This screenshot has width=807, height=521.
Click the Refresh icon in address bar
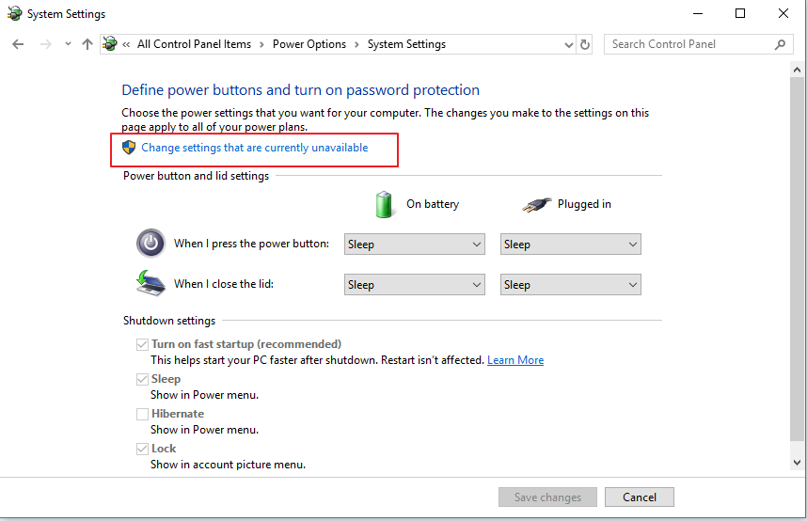[585, 44]
